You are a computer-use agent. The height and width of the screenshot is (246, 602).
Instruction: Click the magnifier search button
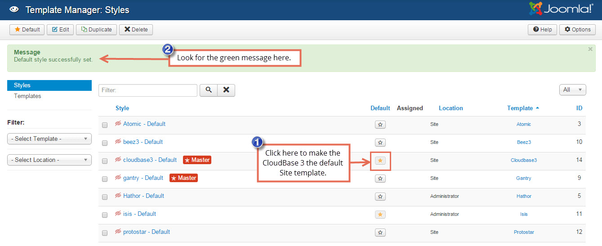[x=208, y=90]
